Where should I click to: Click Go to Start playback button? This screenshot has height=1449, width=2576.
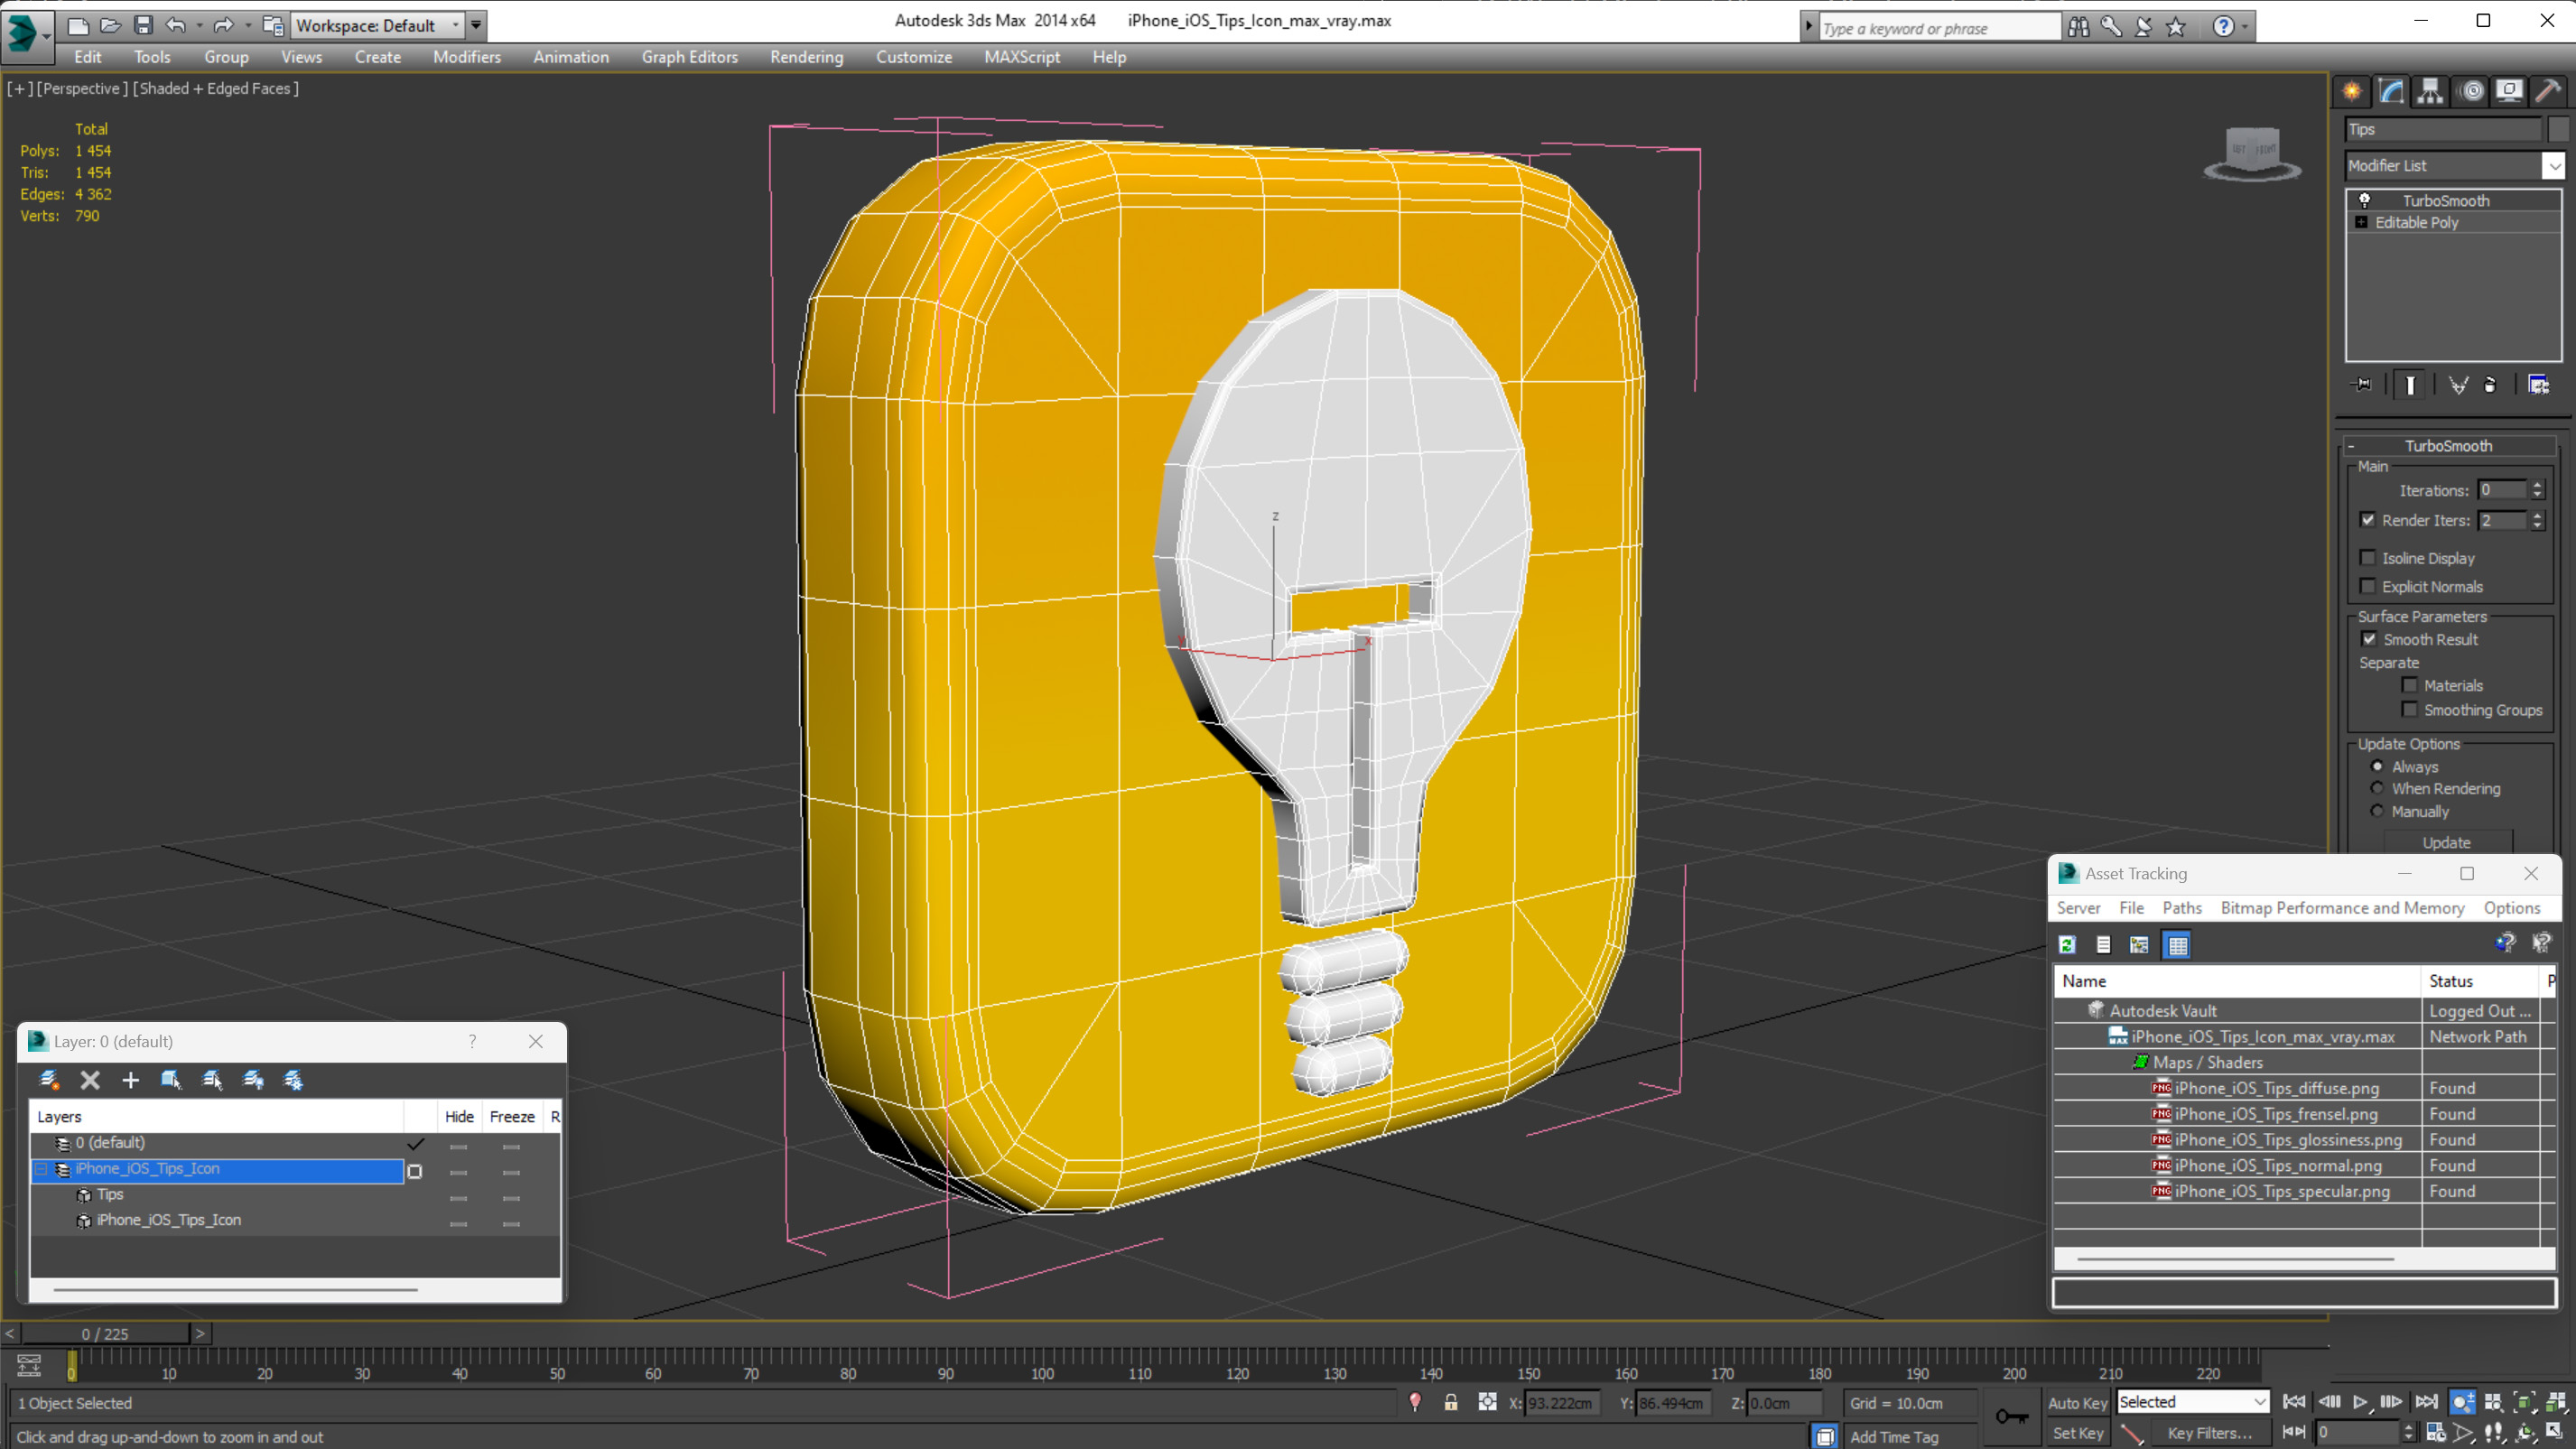[x=2294, y=1402]
